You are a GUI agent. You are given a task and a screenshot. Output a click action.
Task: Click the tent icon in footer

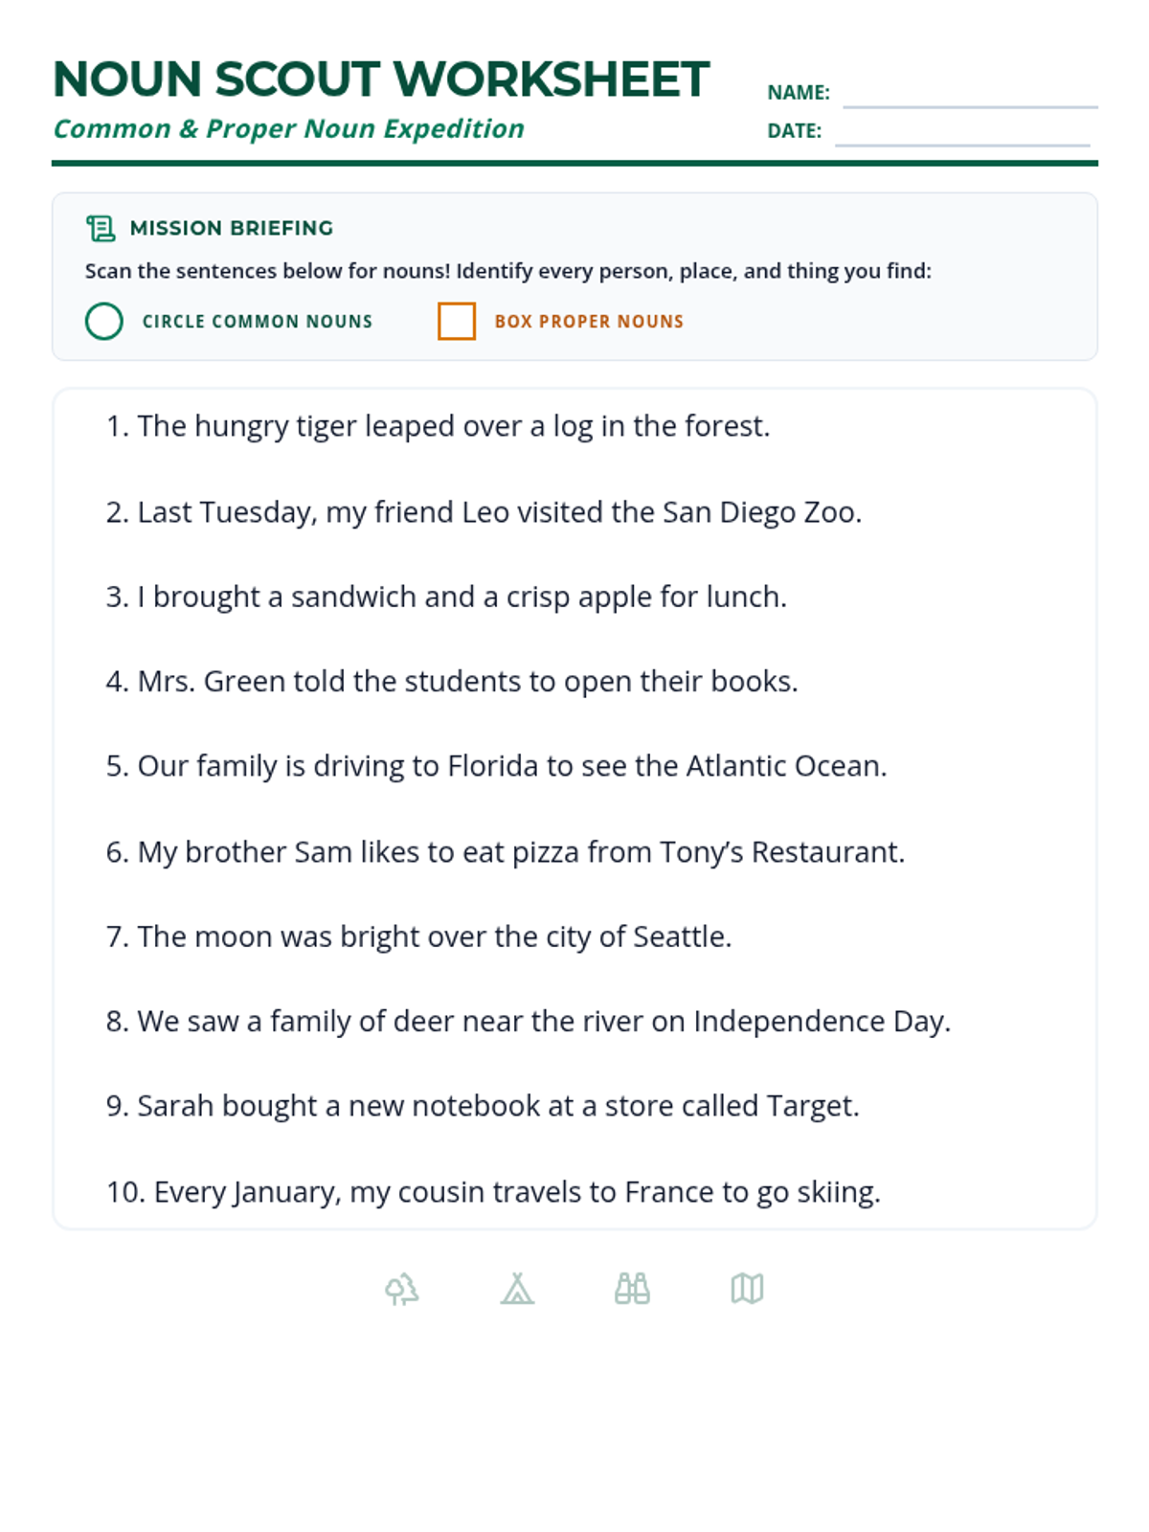(517, 1289)
